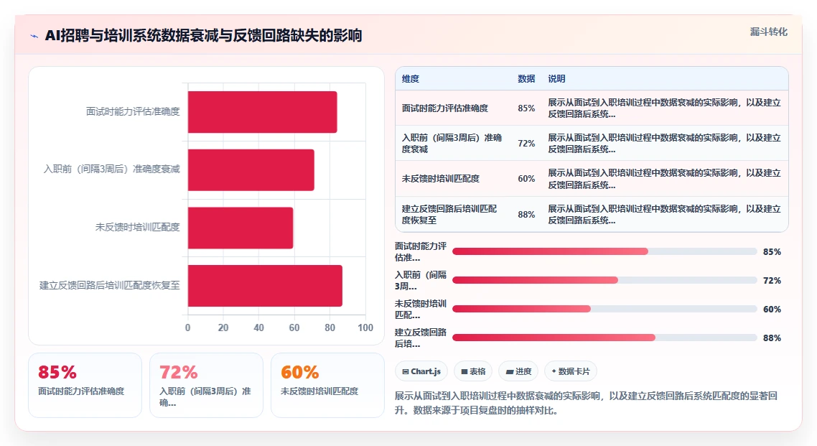This screenshot has height=446, width=817.
Task: Click the summary paragraph starting 展示从面试到入职培训
Action: tap(586, 403)
